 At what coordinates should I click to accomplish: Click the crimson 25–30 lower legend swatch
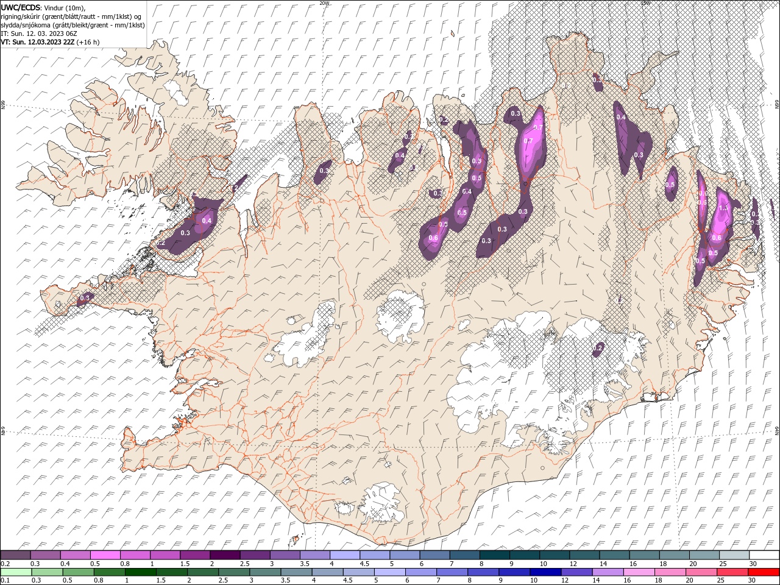tap(732, 572)
